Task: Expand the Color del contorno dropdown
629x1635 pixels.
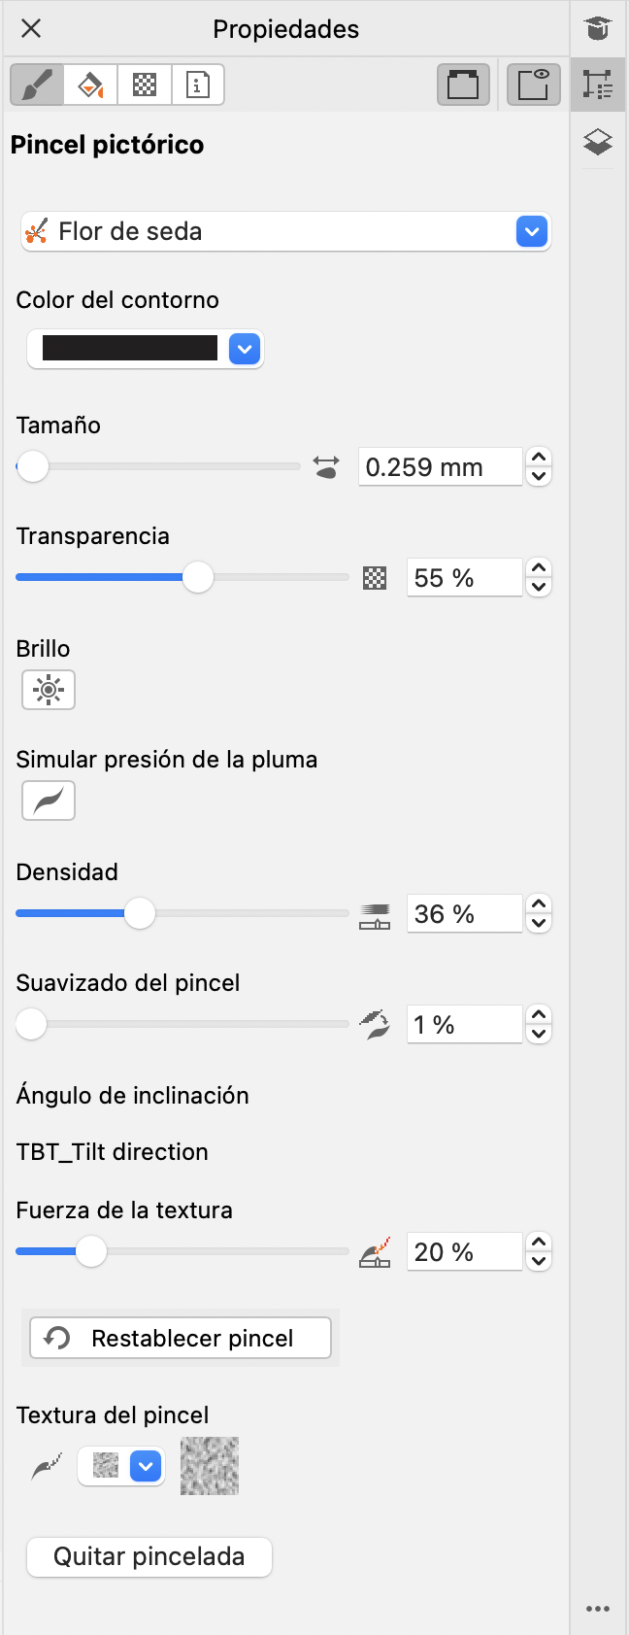Action: (x=245, y=349)
